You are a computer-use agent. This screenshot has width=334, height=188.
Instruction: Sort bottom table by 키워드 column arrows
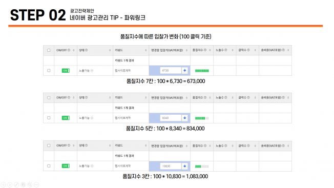coord(145,145)
